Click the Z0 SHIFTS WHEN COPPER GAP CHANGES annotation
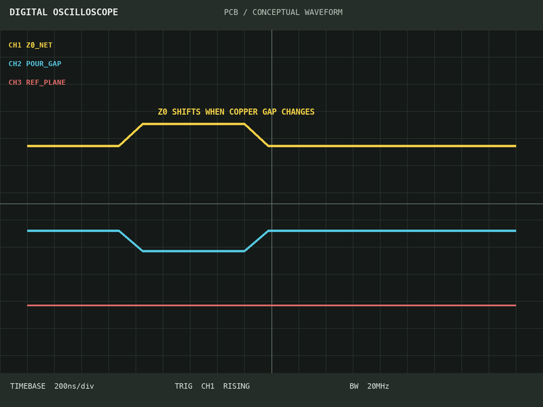This screenshot has height=407, width=543. (x=236, y=112)
